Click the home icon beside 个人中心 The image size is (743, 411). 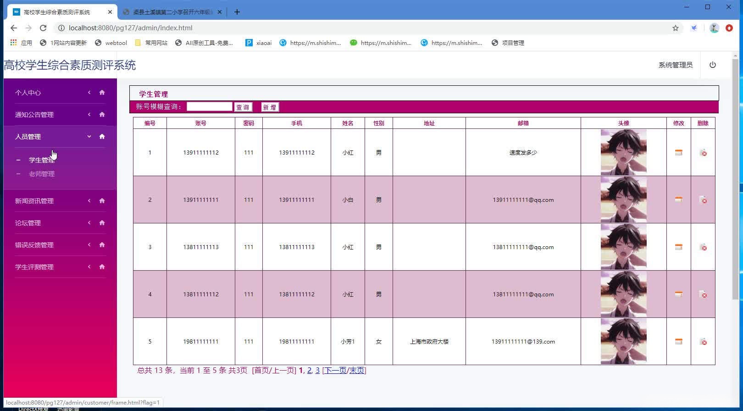102,93
